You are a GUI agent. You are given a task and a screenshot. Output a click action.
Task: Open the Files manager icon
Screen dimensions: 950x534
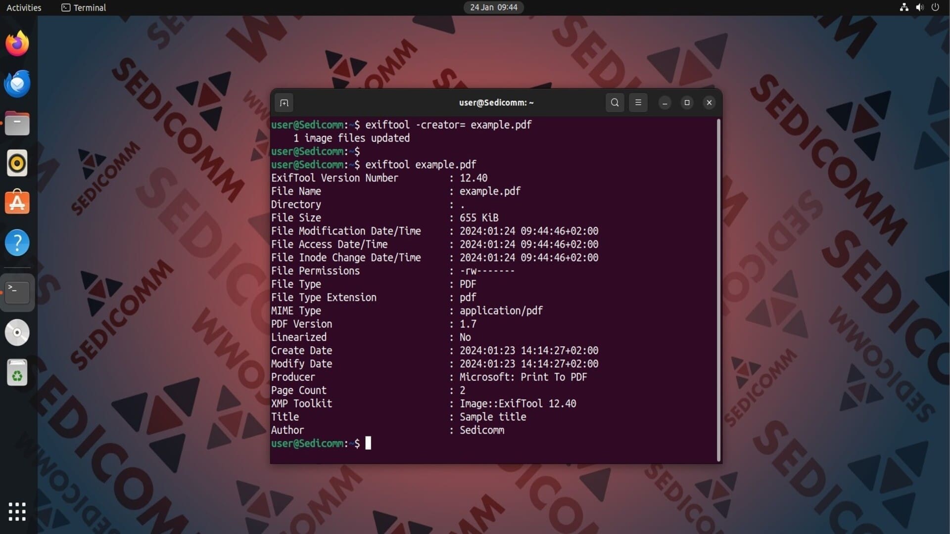click(17, 124)
